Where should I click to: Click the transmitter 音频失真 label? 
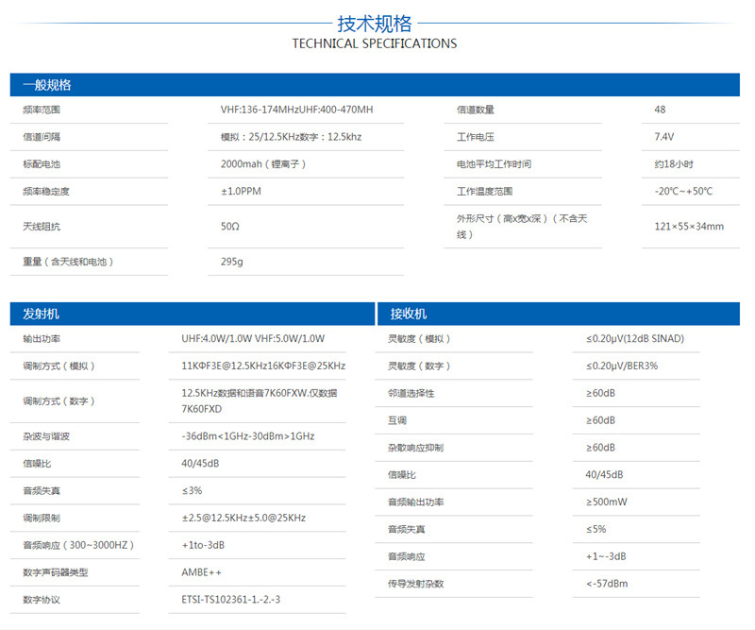click(42, 491)
